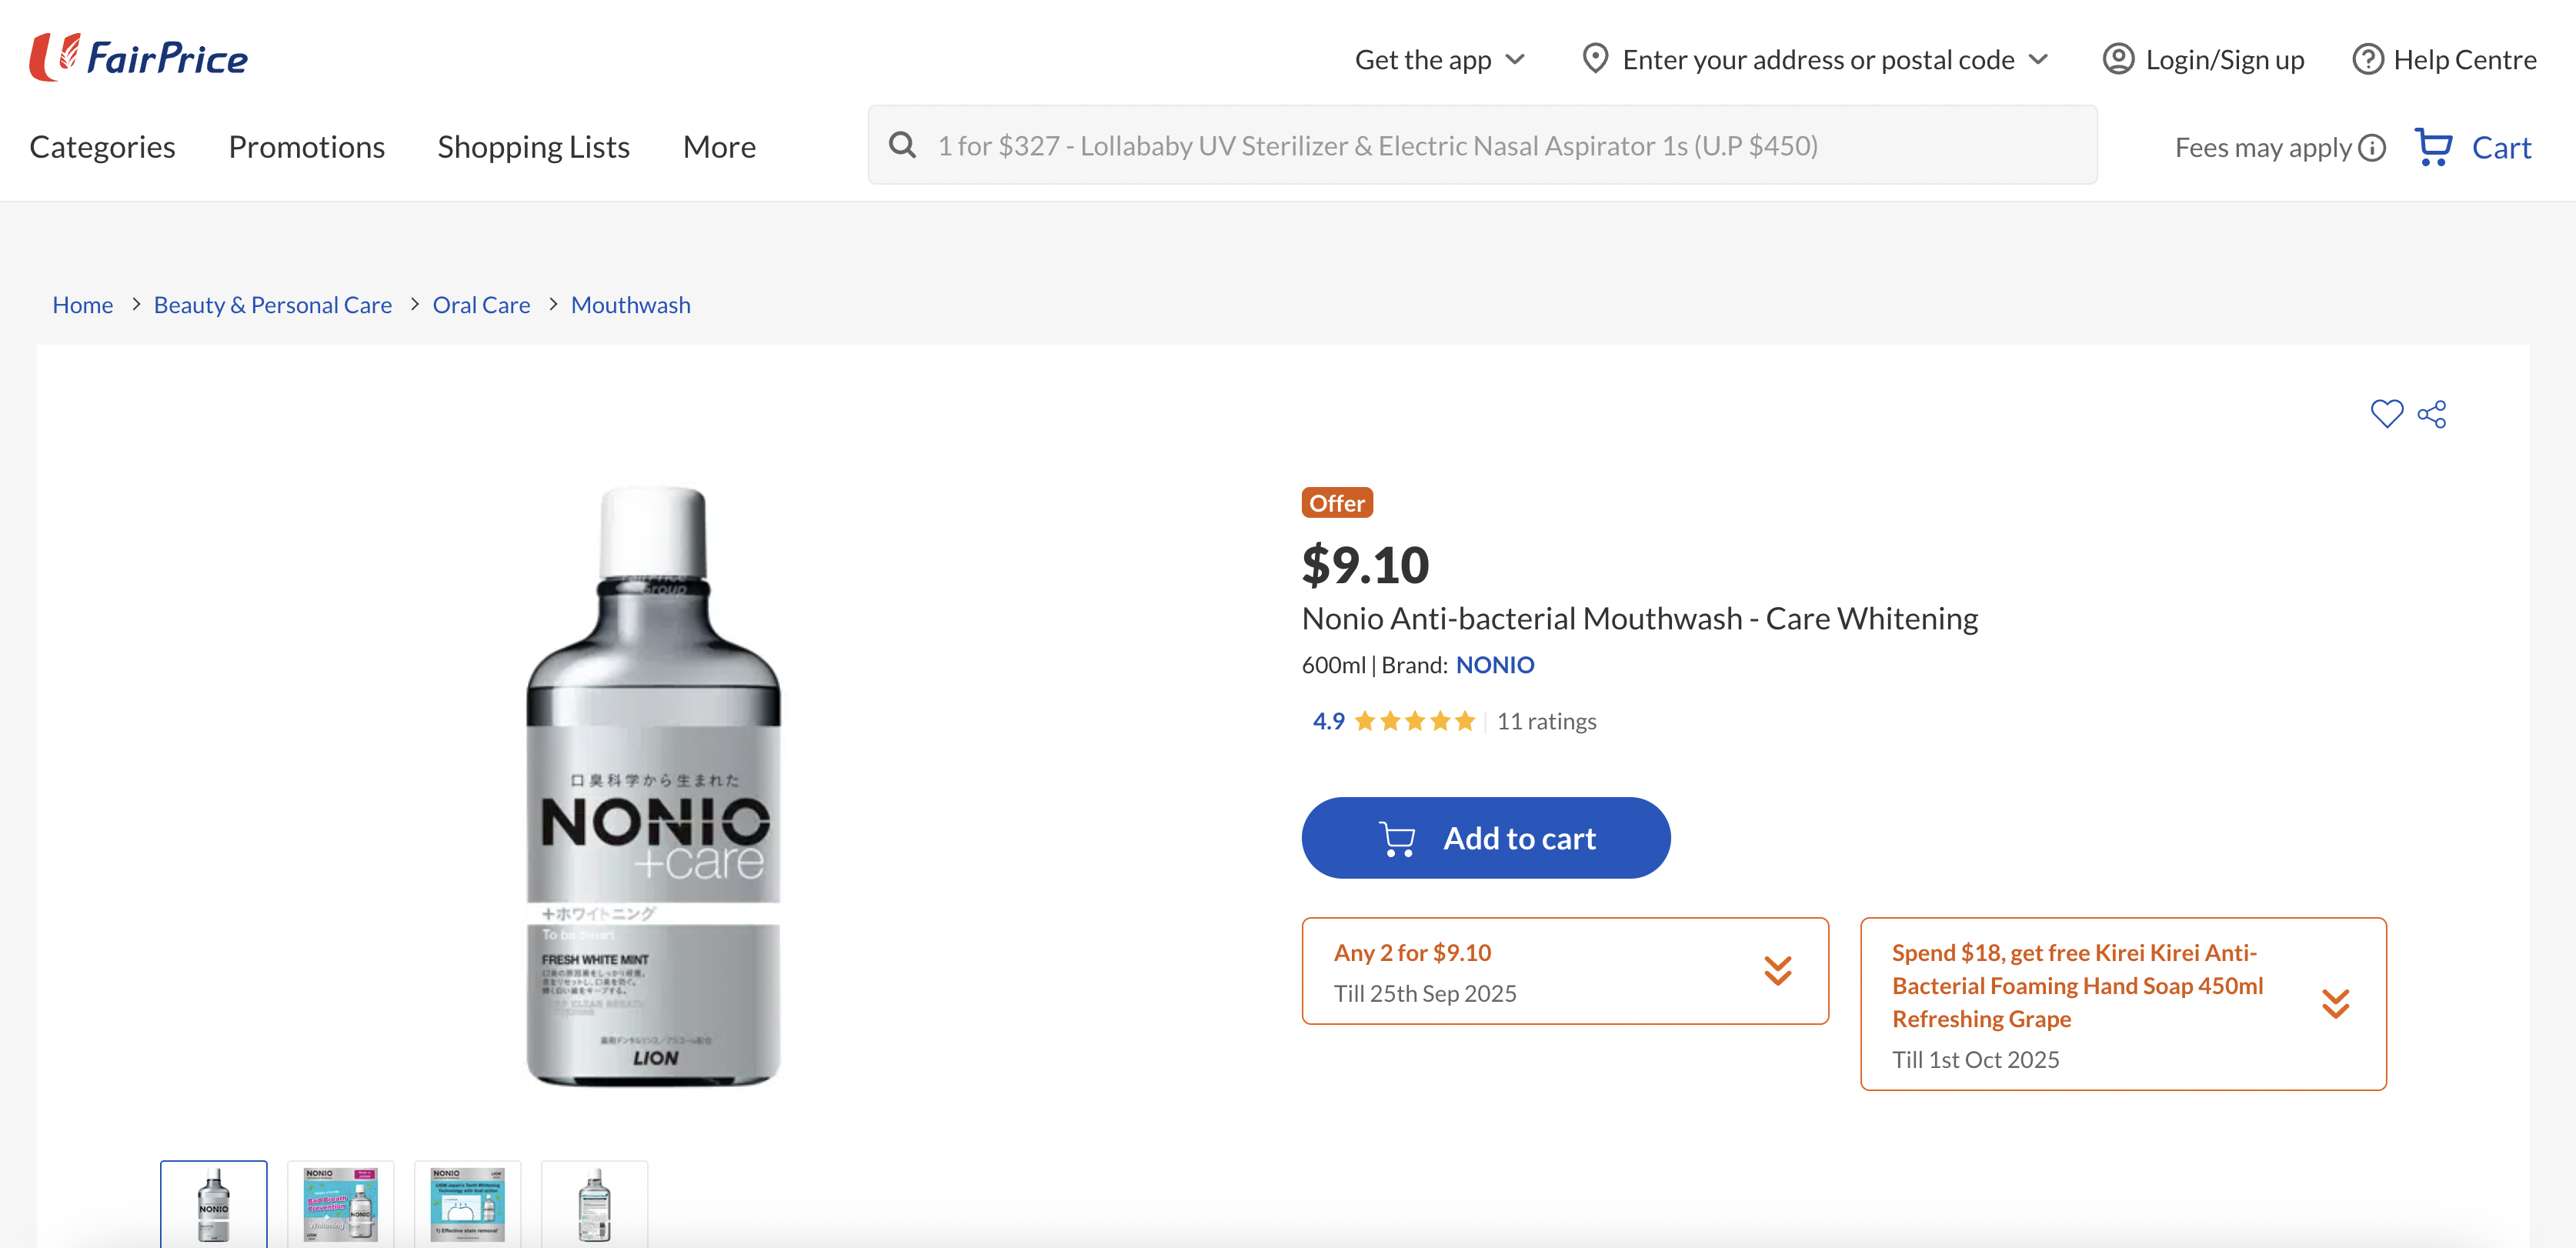Open the Categories menu
2576x1248 pixels.
click(102, 147)
